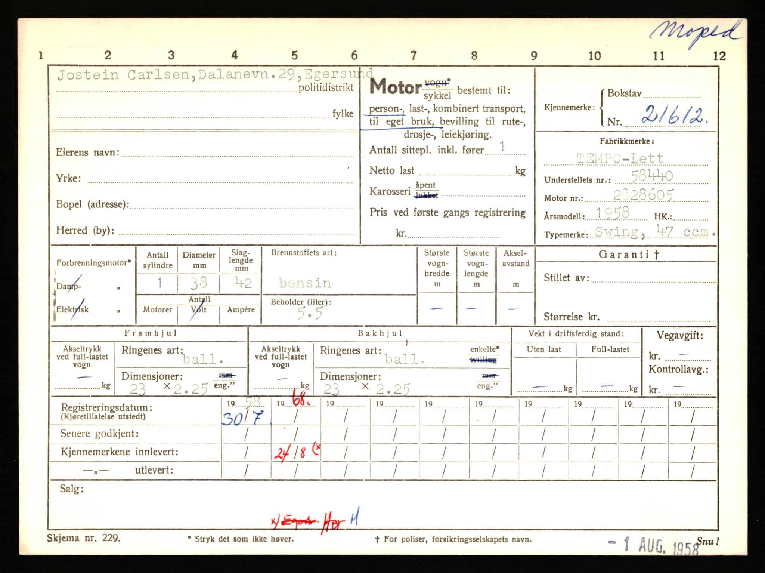Click the footnote '† For poliser, forsikringsselskapets navn.'
Screen dimensions: 765x573
pos(453,539)
